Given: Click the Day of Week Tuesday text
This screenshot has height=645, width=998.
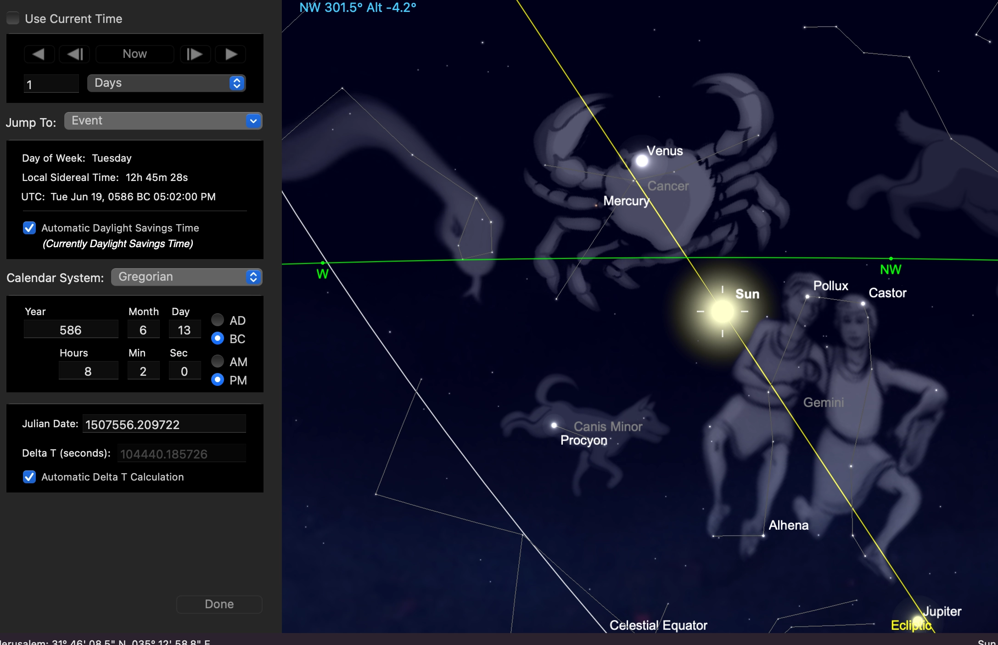Looking at the screenshot, I should pos(77,158).
